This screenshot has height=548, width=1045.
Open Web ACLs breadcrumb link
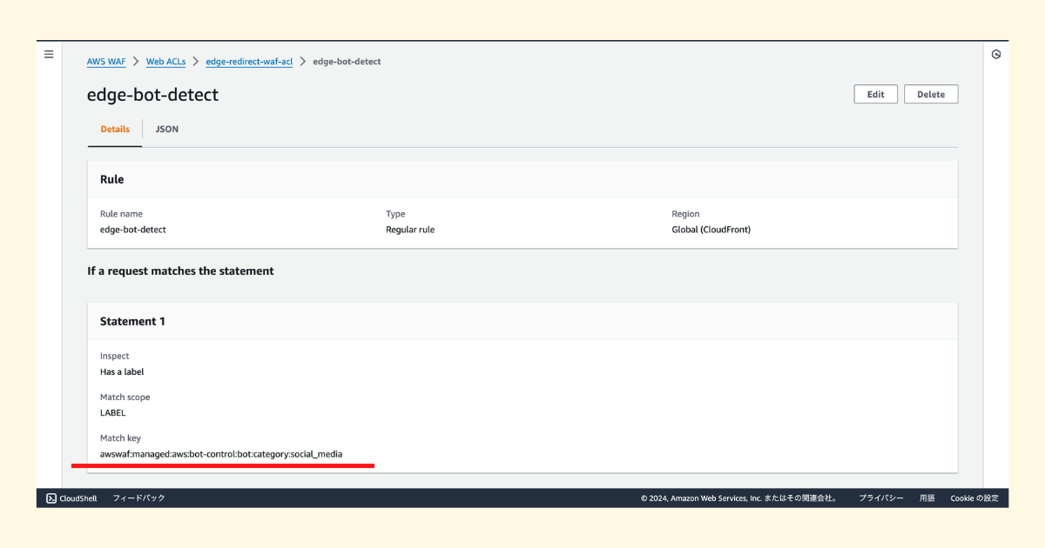(x=165, y=62)
